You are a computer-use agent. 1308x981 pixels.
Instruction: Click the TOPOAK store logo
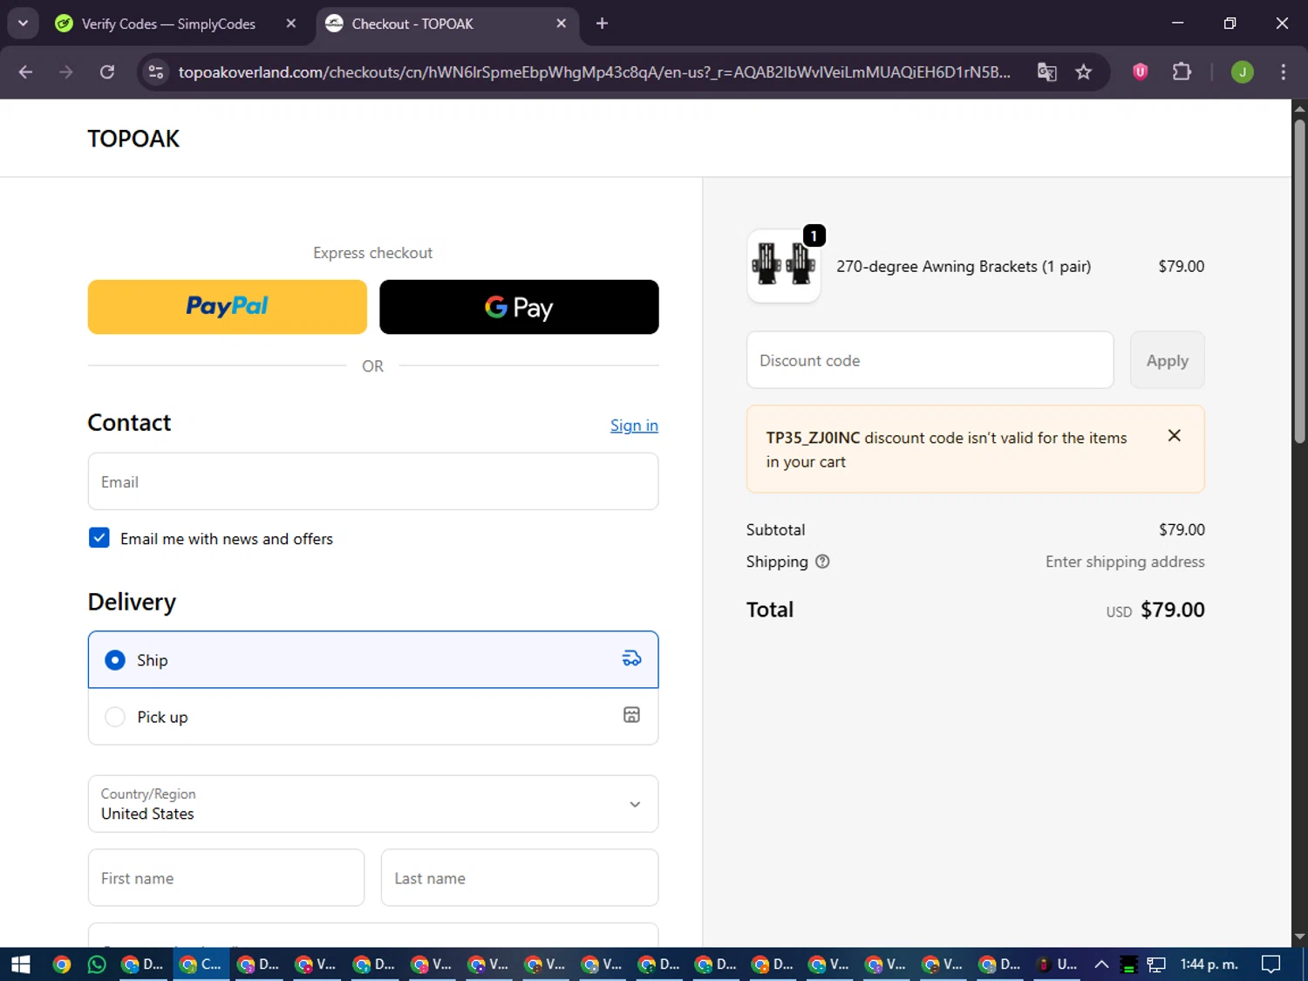(133, 139)
